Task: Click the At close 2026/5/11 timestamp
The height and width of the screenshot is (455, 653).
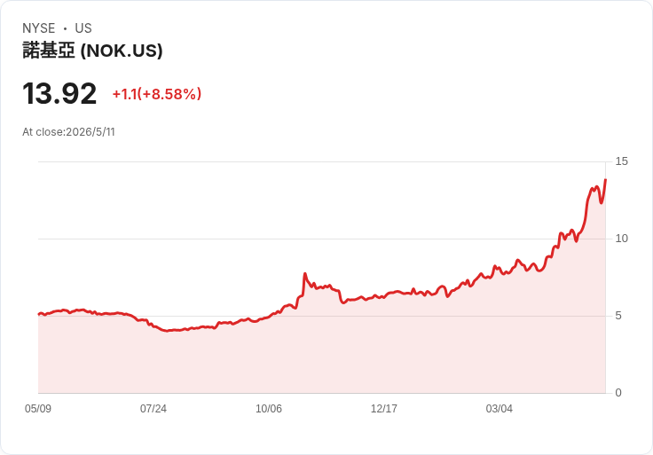Action: (x=68, y=132)
